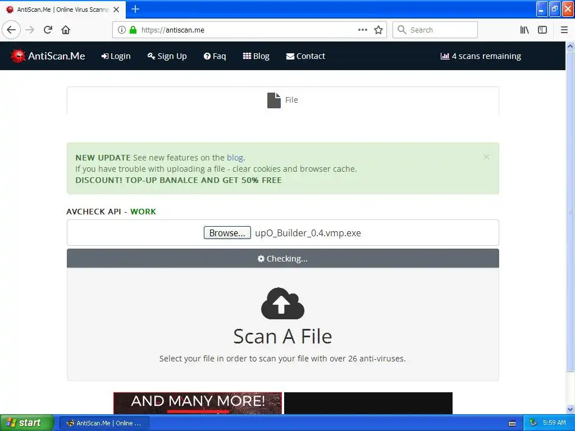Go to the Blog section

click(x=256, y=56)
